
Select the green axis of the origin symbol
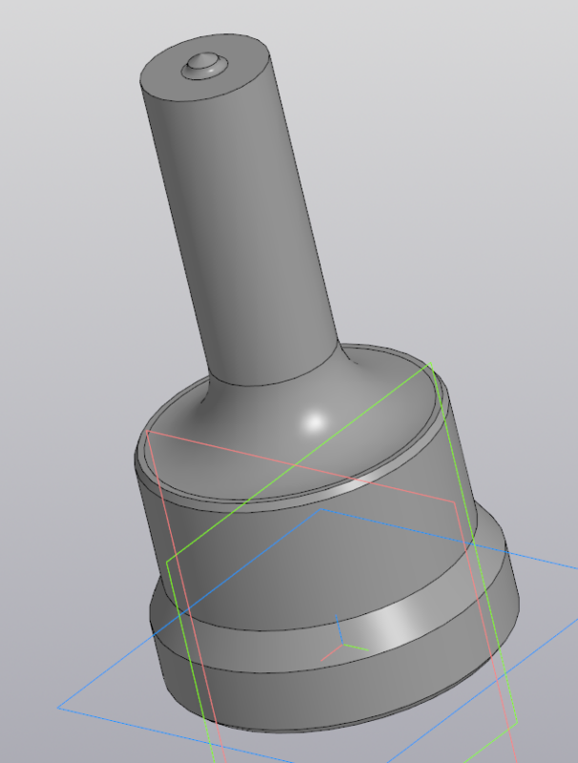pyautogui.click(x=357, y=648)
